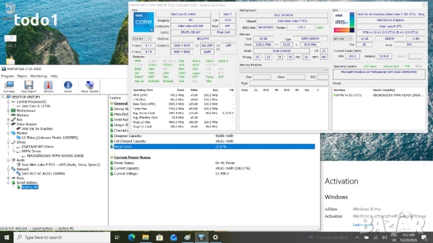Open Settings gear icon on the taskbar
Screen dimensions: 433x243
[215, 237]
